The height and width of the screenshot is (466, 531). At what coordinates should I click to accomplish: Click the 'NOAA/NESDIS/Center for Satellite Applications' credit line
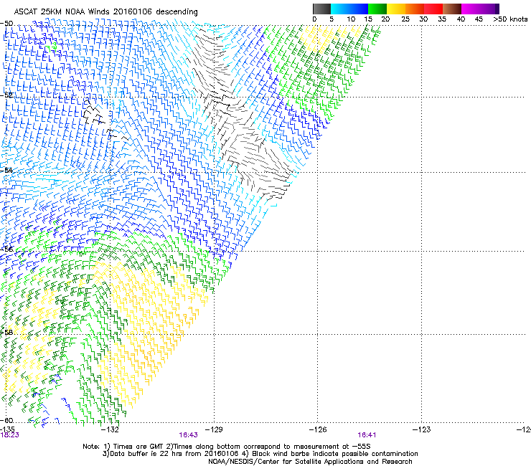tap(310, 462)
